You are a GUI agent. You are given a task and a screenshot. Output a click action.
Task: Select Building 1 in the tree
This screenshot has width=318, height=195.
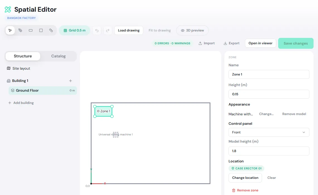click(20, 81)
